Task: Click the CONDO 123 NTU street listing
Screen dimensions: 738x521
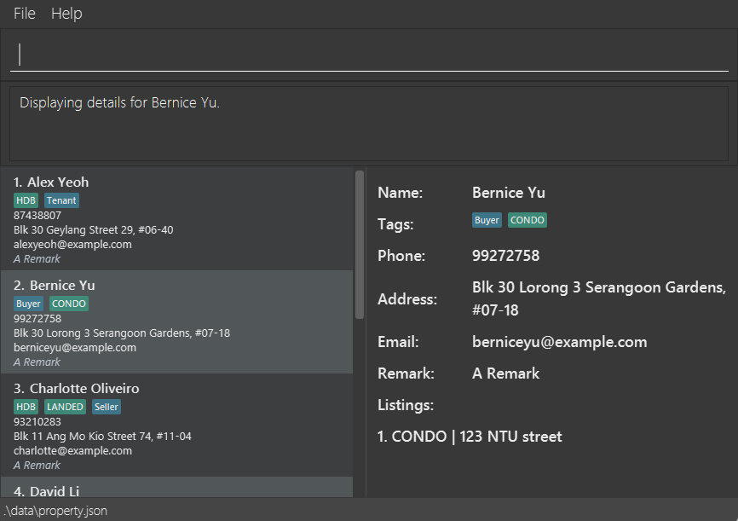Action: click(470, 437)
